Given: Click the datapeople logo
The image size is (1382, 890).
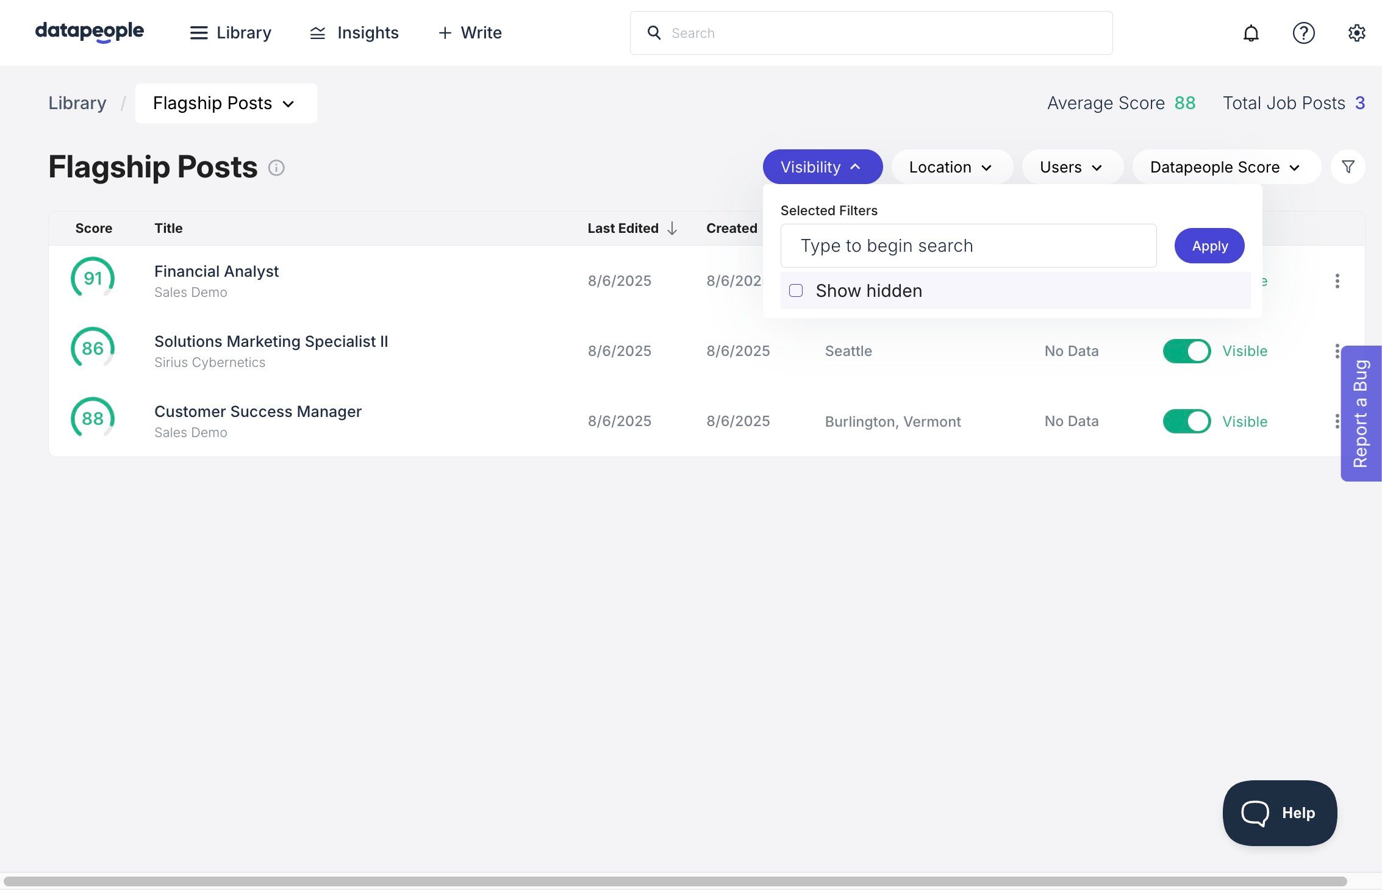Looking at the screenshot, I should tap(90, 32).
